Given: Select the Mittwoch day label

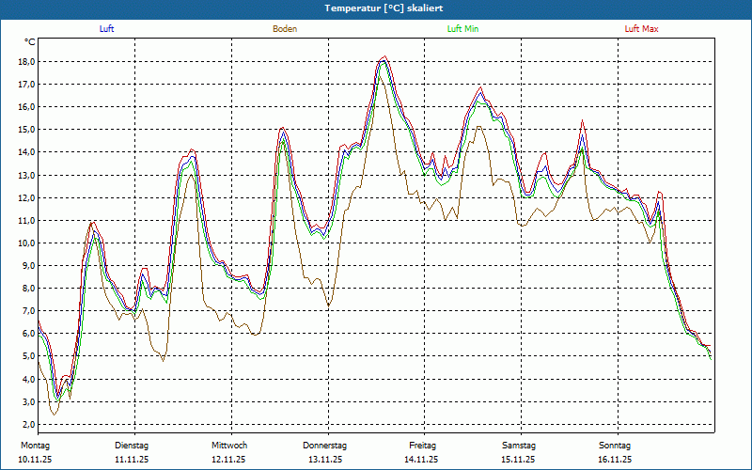Looking at the screenshot, I should point(229,446).
